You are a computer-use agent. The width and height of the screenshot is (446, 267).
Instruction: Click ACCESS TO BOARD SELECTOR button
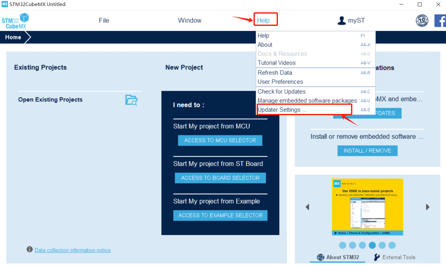pyautogui.click(x=220, y=178)
